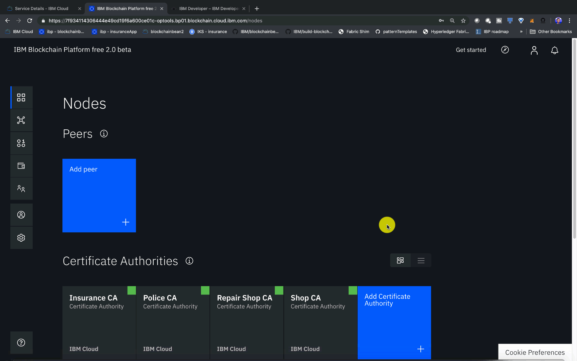Click Insurance CA green status indicator
This screenshot has width=577, height=361.
pos(132,290)
